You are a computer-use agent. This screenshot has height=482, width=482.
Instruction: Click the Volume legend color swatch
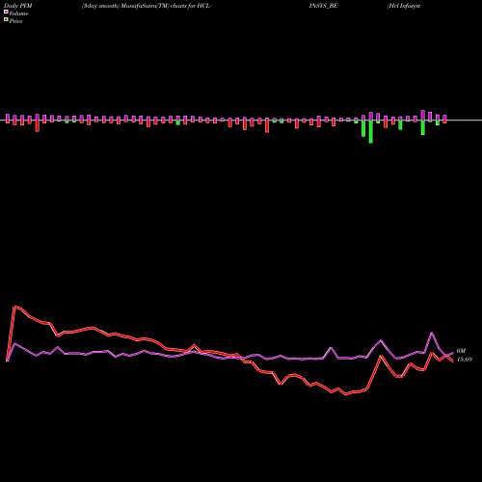pyautogui.click(x=6, y=13)
